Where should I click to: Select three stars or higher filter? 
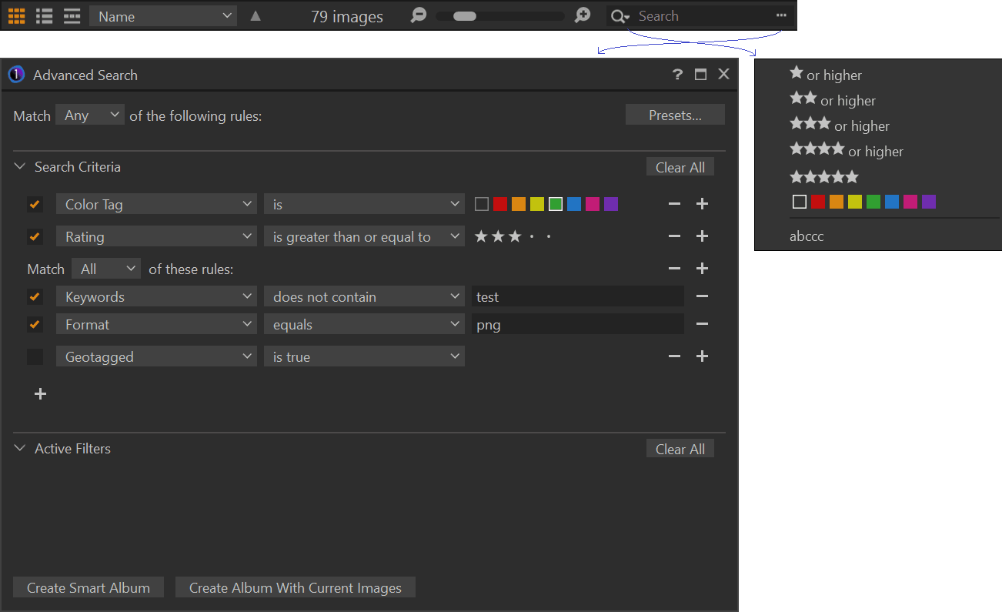tap(839, 125)
